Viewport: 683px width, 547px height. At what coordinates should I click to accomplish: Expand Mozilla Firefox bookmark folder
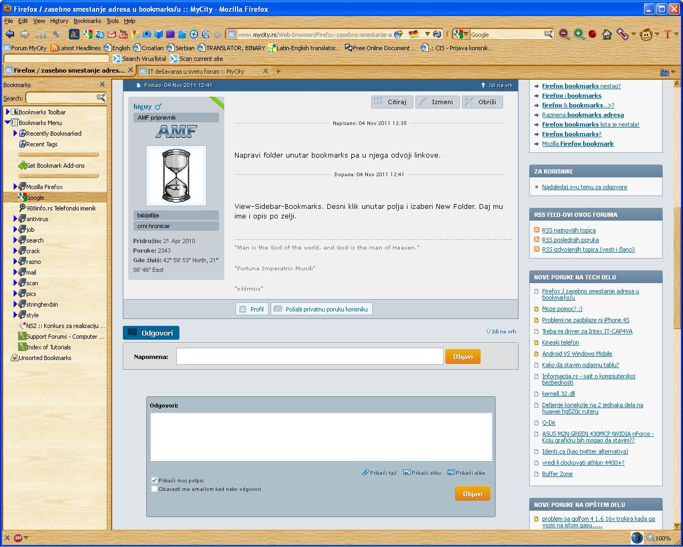[15, 186]
